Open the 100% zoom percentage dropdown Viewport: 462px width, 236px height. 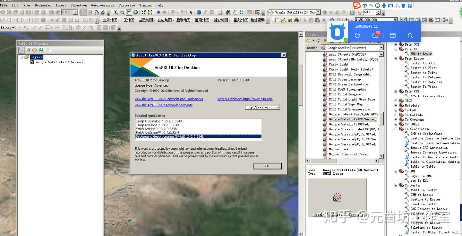[x=75, y=12]
